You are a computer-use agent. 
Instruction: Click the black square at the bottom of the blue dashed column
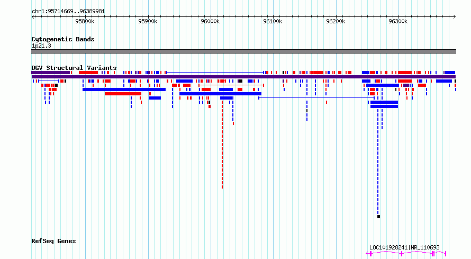point(378,217)
